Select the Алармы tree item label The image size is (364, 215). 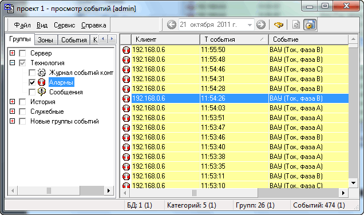point(61,82)
